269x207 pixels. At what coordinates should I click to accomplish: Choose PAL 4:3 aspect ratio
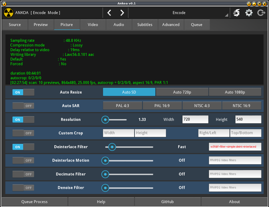123,106
